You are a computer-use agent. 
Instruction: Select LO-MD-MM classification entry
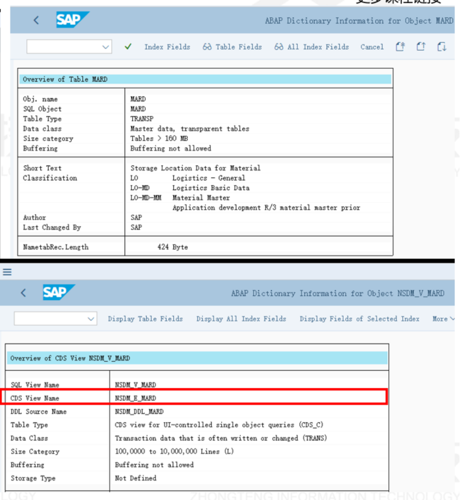[x=146, y=198]
